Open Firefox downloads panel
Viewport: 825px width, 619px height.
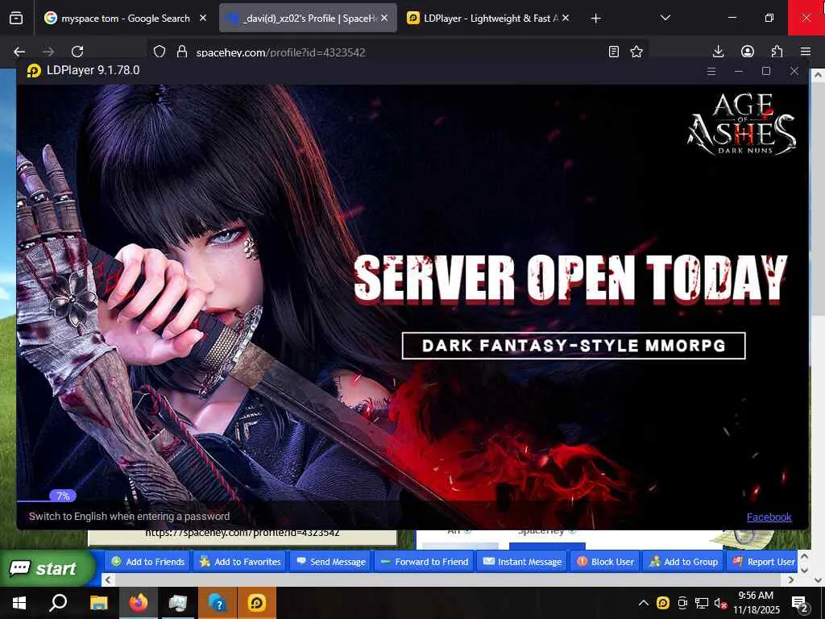click(x=718, y=52)
